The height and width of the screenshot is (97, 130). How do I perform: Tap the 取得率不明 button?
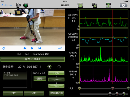(x=57, y=93)
